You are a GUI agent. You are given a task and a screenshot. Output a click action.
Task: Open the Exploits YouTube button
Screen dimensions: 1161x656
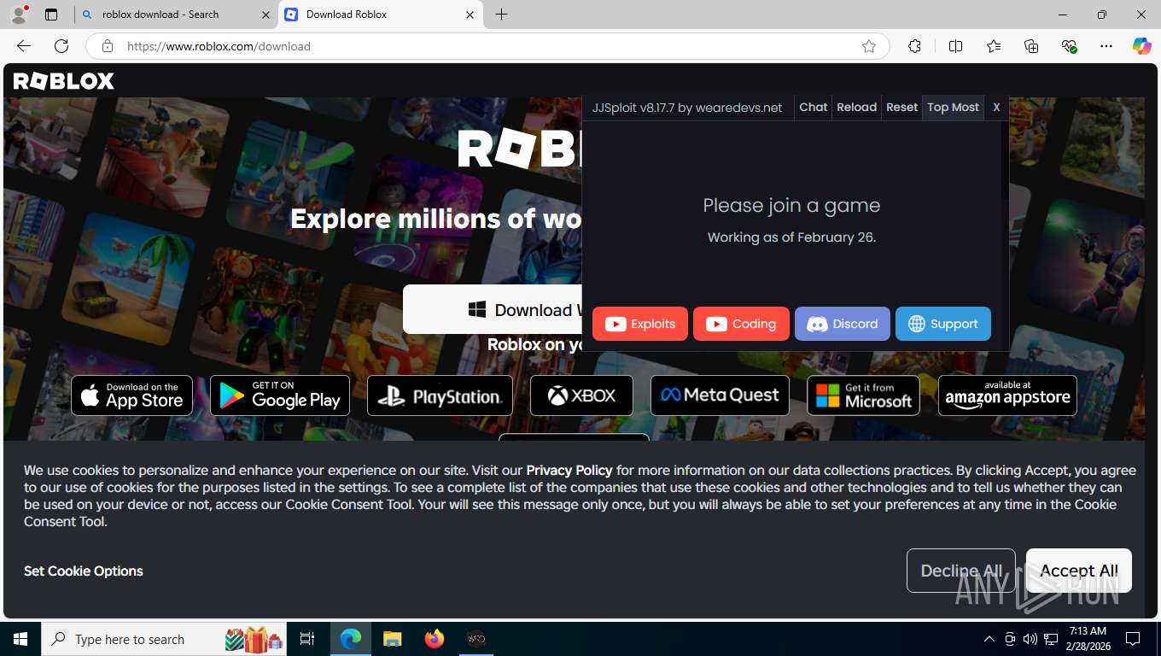(x=640, y=324)
